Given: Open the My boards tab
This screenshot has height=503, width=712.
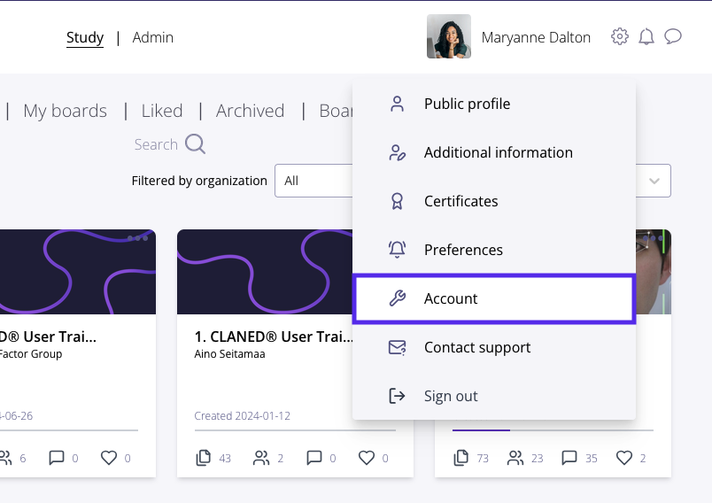Looking at the screenshot, I should click(x=65, y=111).
